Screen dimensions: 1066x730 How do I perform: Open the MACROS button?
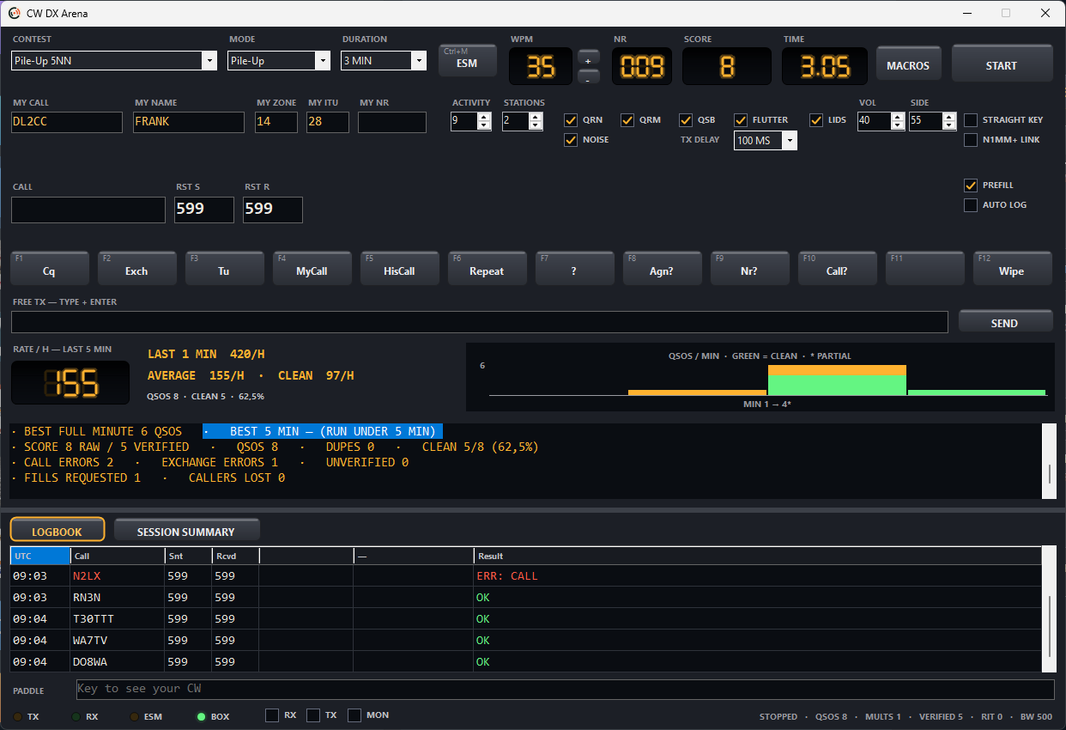[908, 64]
